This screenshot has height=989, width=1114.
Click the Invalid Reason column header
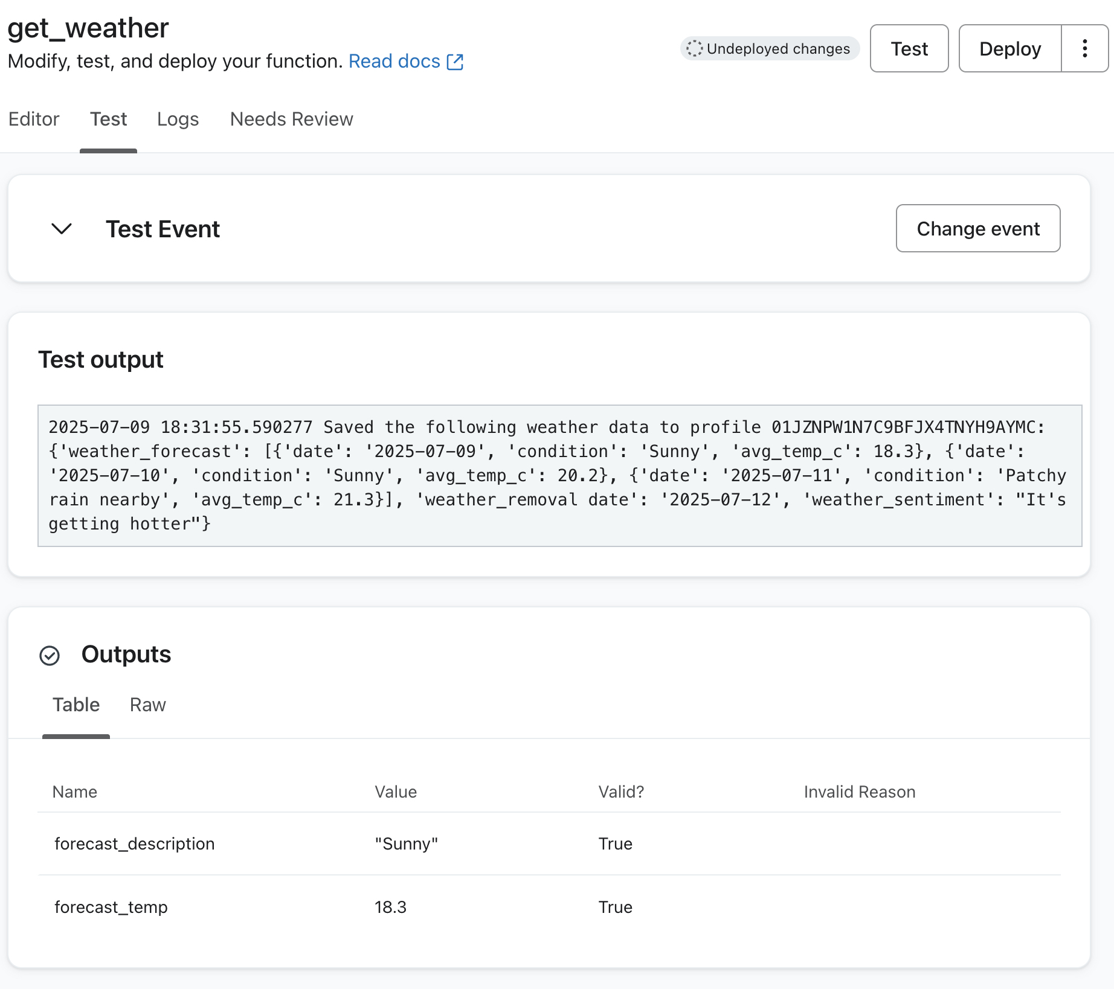click(860, 792)
